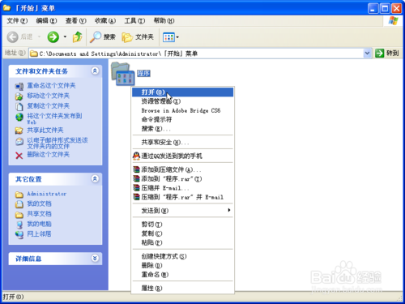Choose 创建快捷方式(S) in the context menu
Screen dimensions: 405x304
pos(183,256)
